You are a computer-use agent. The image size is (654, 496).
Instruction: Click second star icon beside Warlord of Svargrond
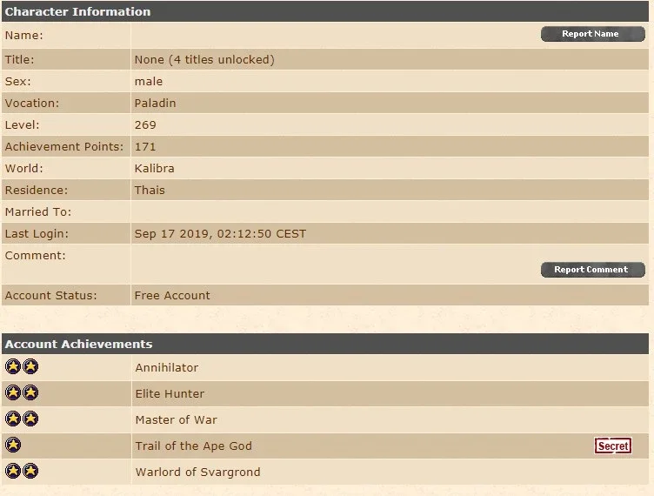coord(30,471)
